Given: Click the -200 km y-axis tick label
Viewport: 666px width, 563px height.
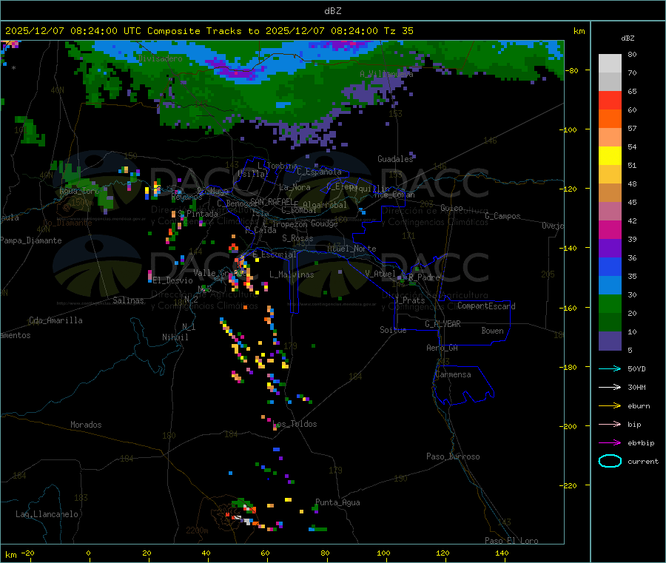Looking at the screenshot, I should 570,426.
